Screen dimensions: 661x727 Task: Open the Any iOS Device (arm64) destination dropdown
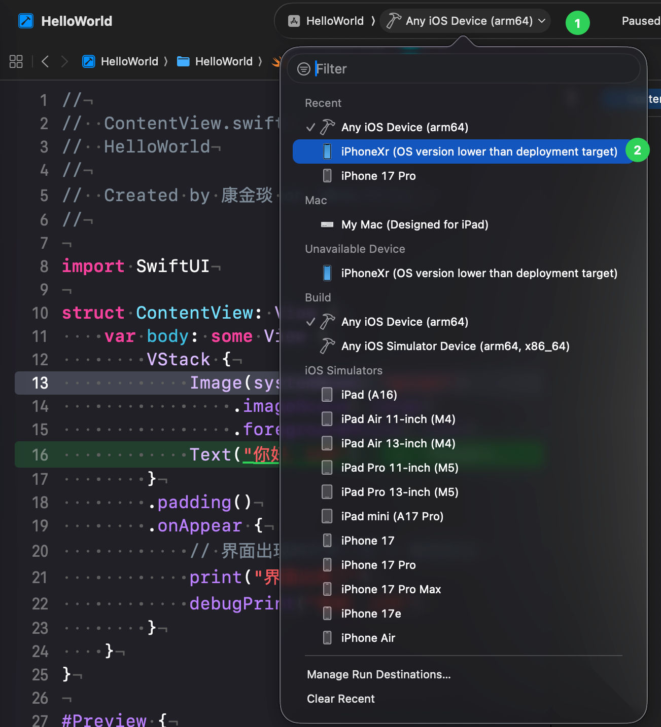(465, 21)
